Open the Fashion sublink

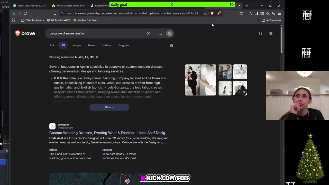[x=107, y=150]
